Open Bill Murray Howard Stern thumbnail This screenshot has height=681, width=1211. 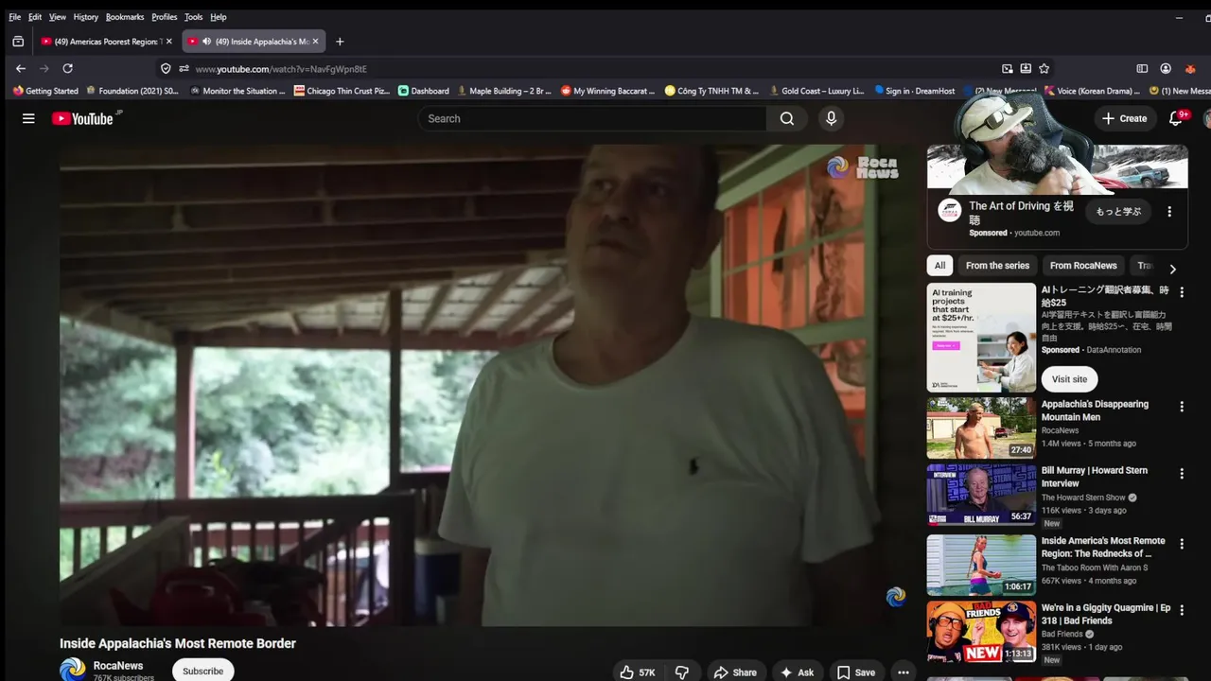pos(981,494)
